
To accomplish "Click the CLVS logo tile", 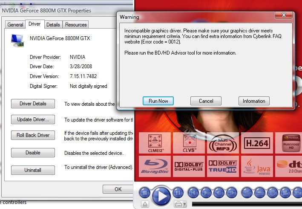I will click(x=189, y=143).
